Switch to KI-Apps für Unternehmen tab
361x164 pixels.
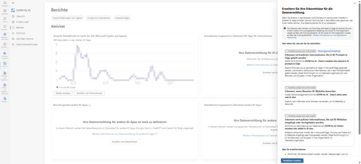[98, 18]
